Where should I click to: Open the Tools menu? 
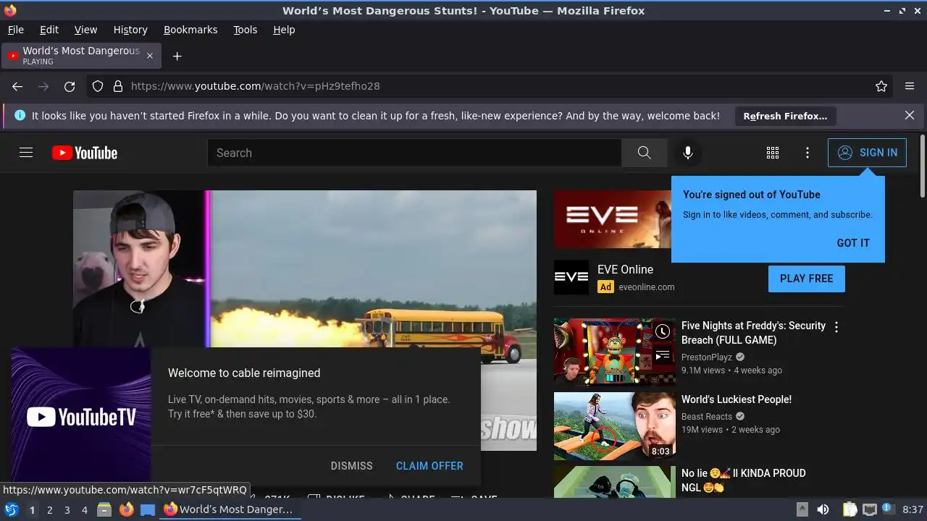point(245,30)
